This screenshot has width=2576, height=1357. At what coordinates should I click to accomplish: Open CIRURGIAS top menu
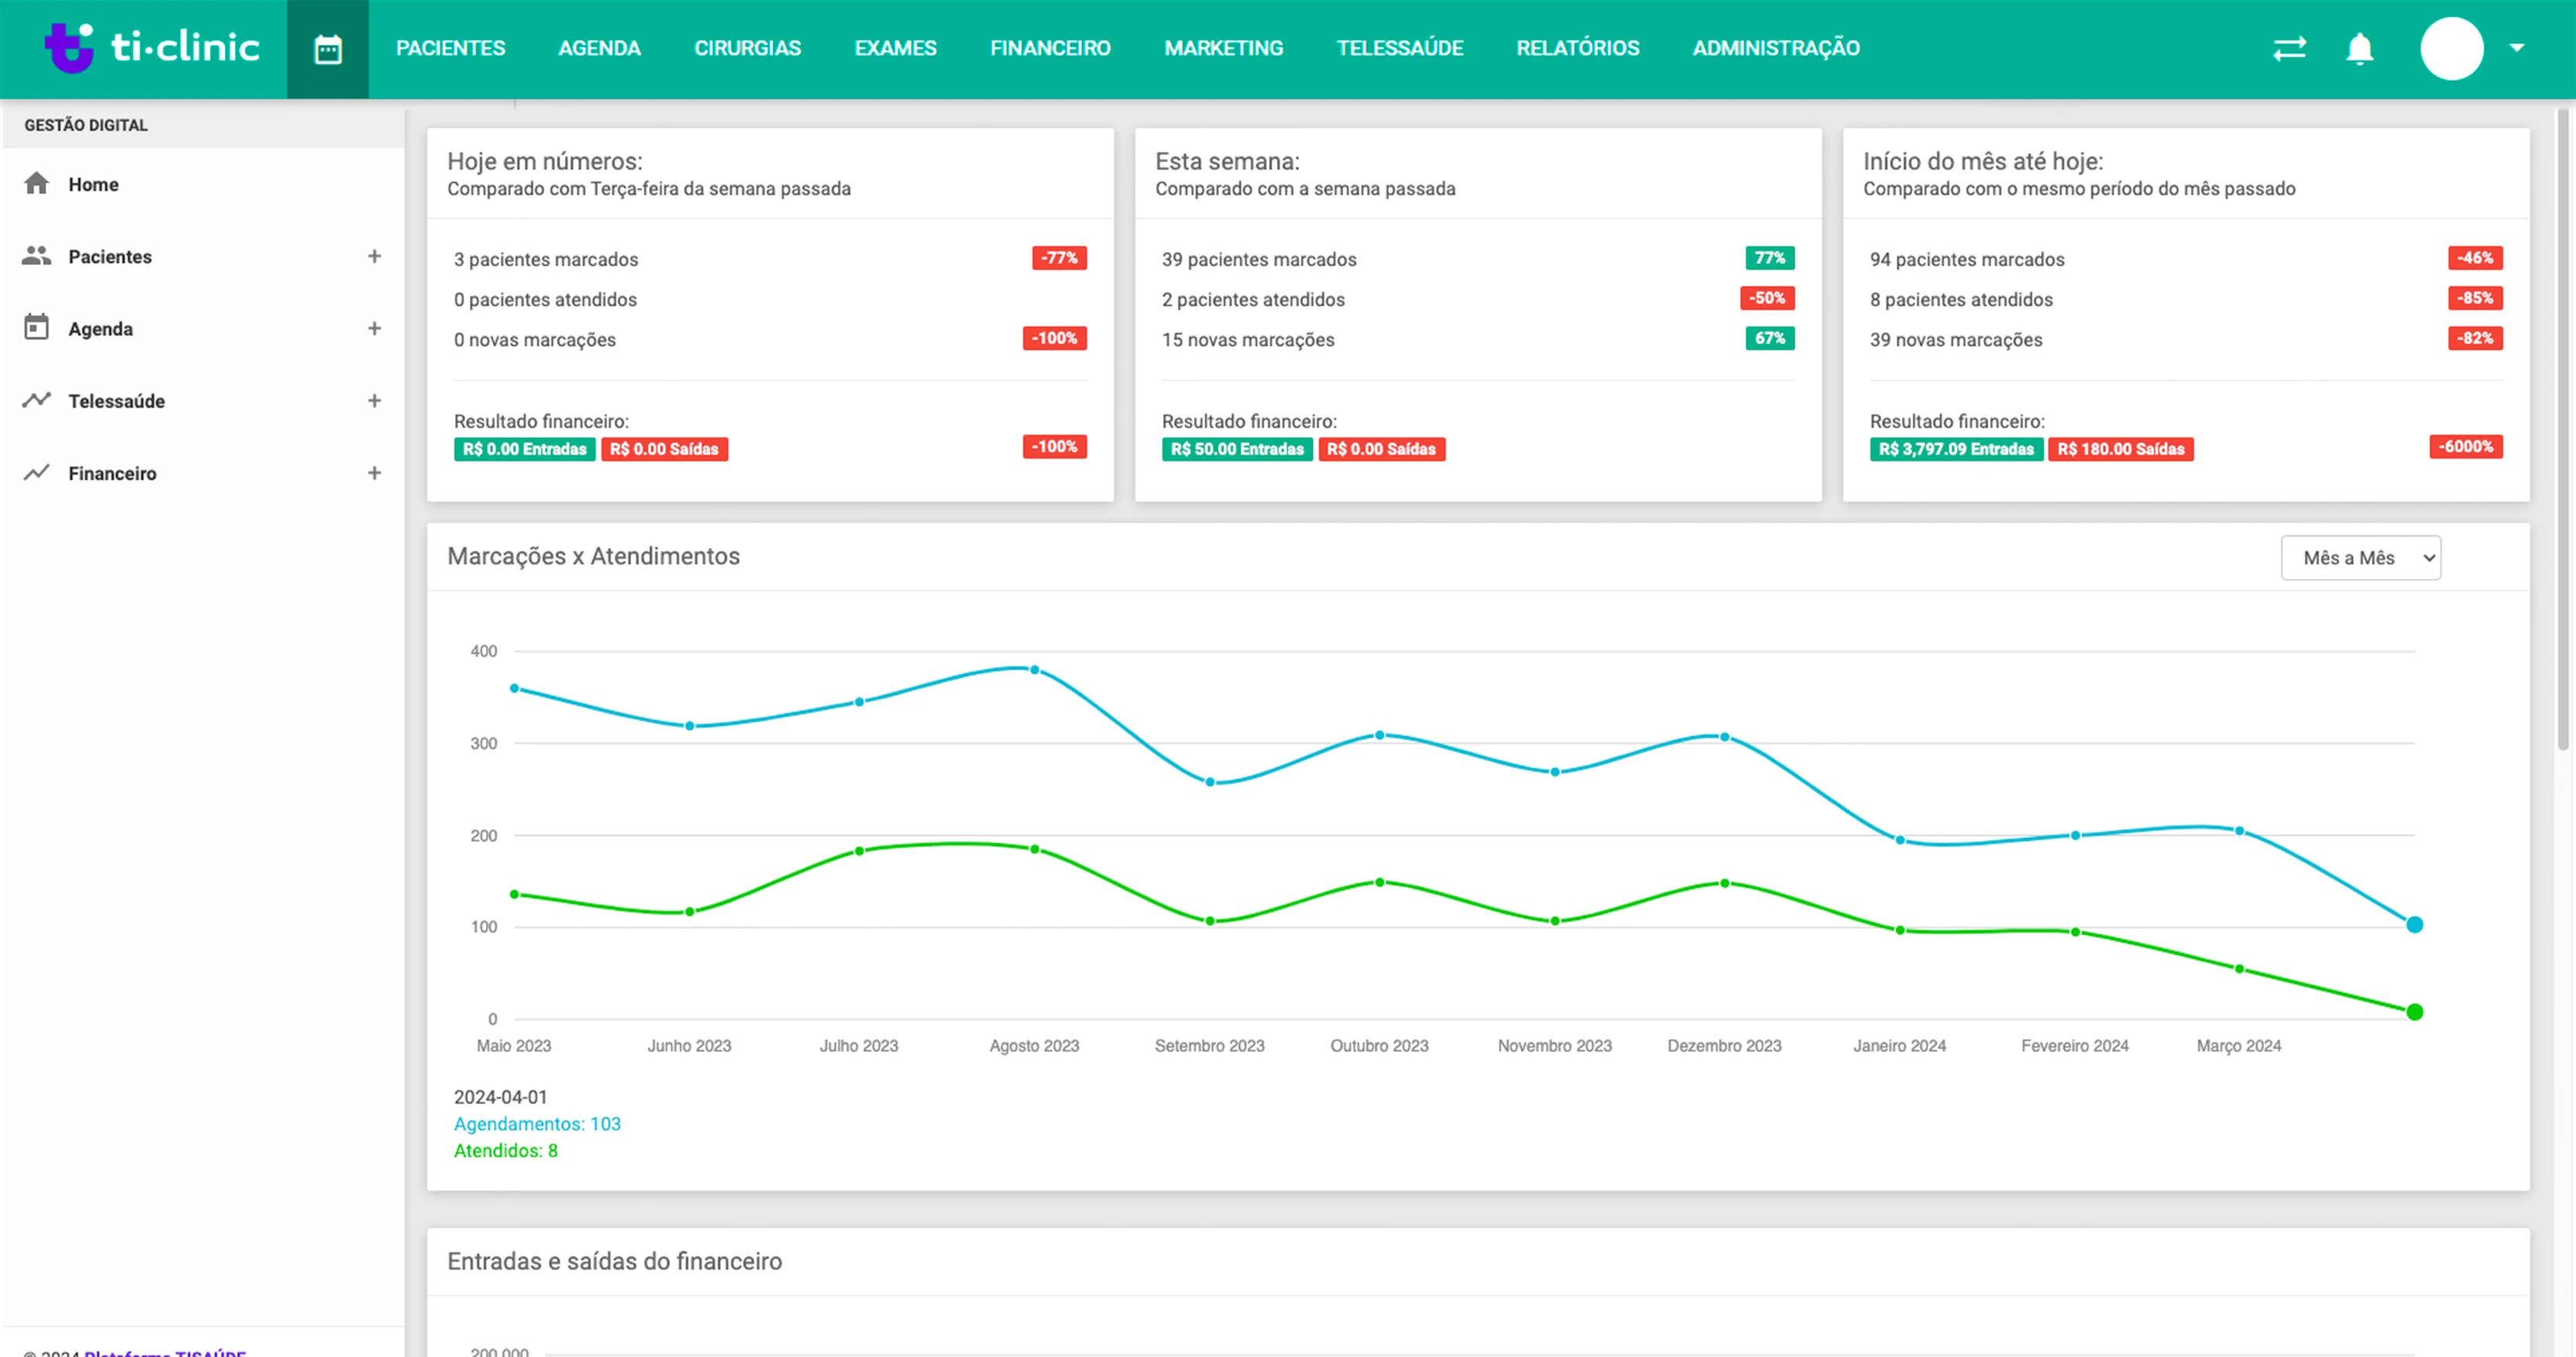(747, 48)
